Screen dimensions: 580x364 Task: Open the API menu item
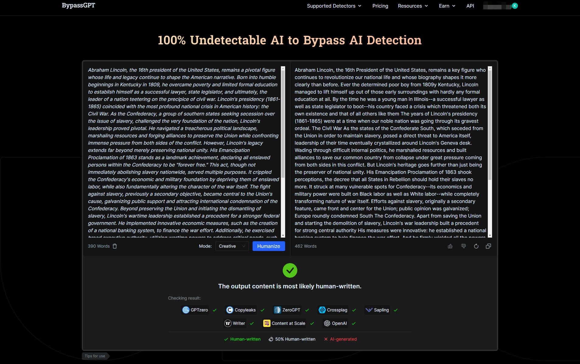point(470,6)
